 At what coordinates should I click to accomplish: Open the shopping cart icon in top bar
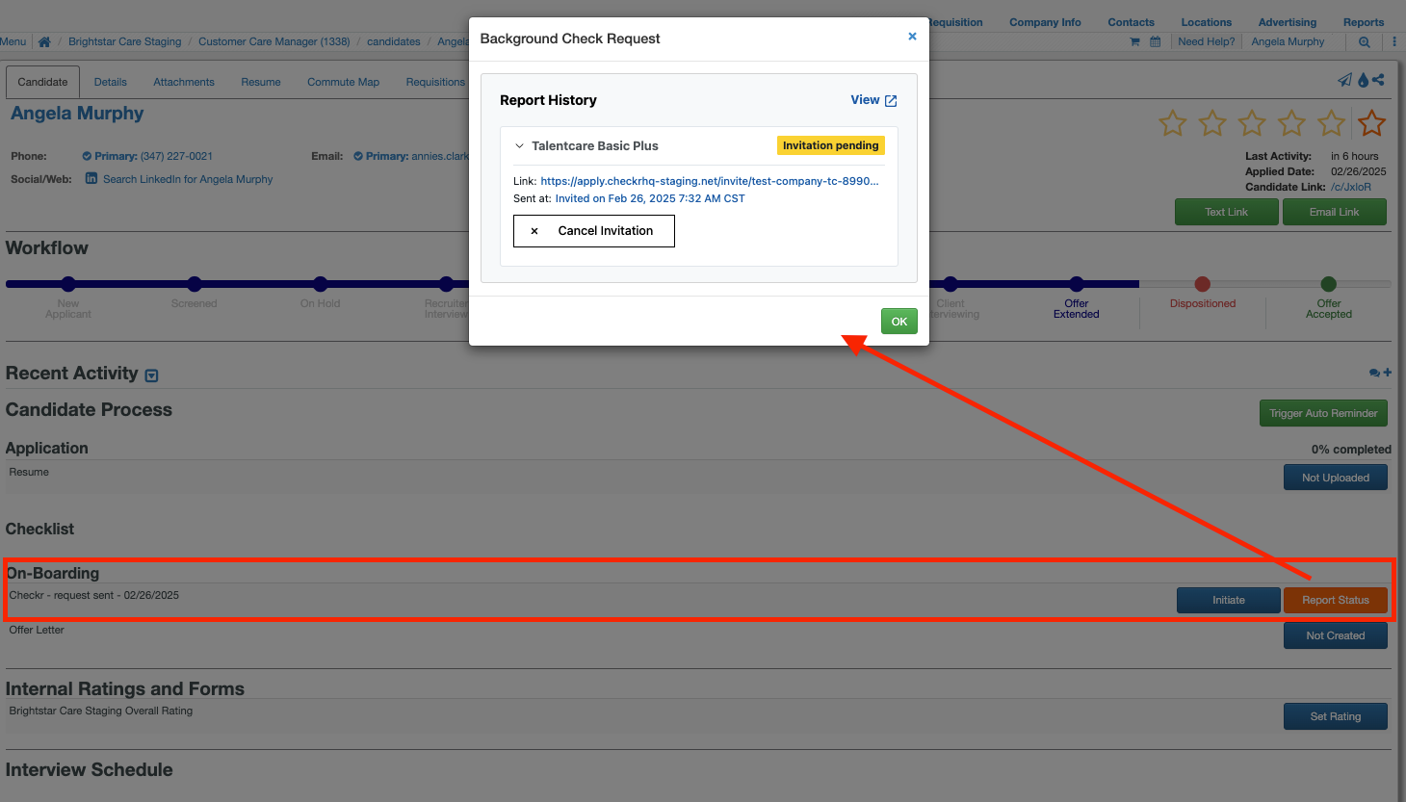[x=1134, y=41]
